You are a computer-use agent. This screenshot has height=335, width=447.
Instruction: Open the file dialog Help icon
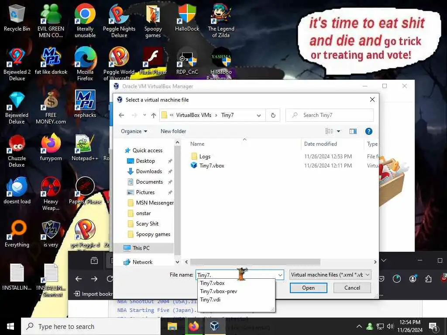pos(368,131)
